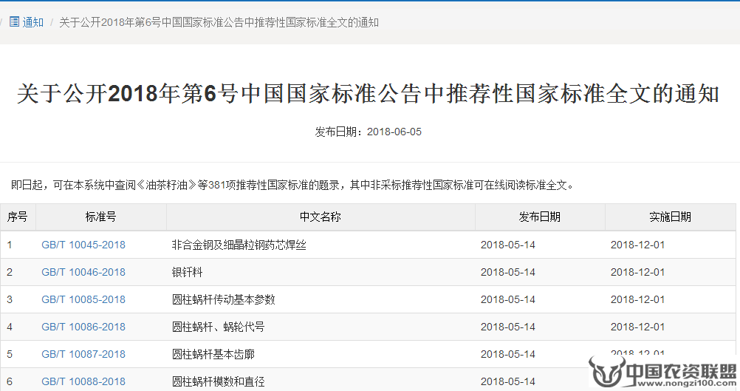Viewport: 740px width, 391px height.
Task: Click the 序号 column header
Action: (18, 217)
